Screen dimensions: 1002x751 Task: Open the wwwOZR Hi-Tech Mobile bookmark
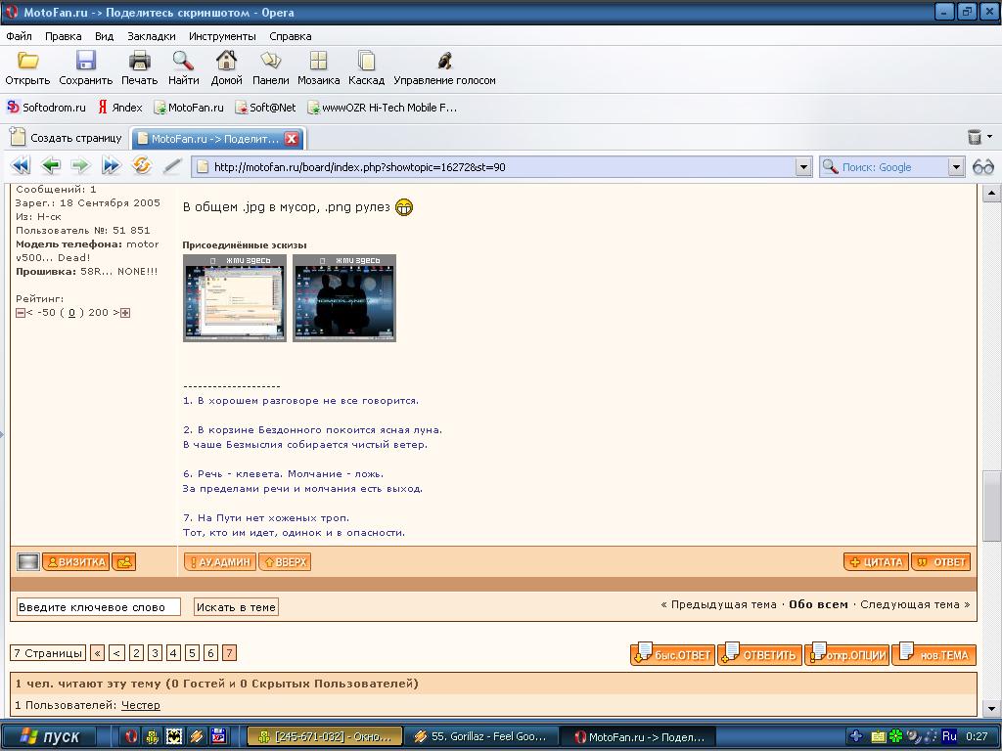383,108
